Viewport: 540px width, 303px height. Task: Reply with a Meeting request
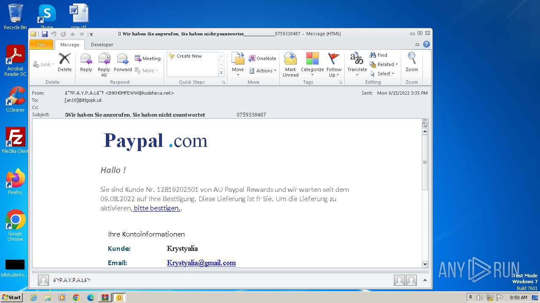[148, 58]
